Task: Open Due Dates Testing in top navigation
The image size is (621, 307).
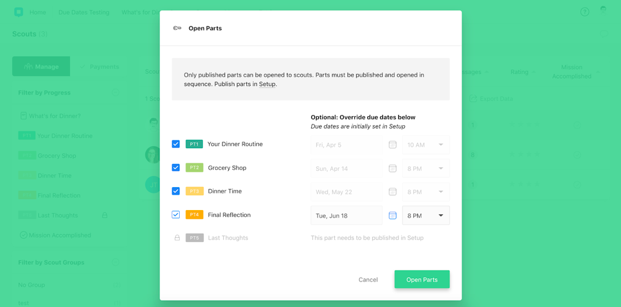Action: coord(84,12)
